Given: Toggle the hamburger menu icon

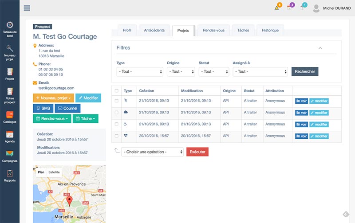Looking at the screenshot, I should 27,8.
